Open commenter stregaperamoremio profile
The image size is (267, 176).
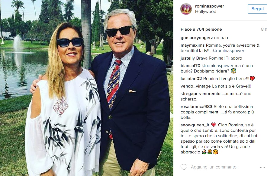click(x=201, y=94)
